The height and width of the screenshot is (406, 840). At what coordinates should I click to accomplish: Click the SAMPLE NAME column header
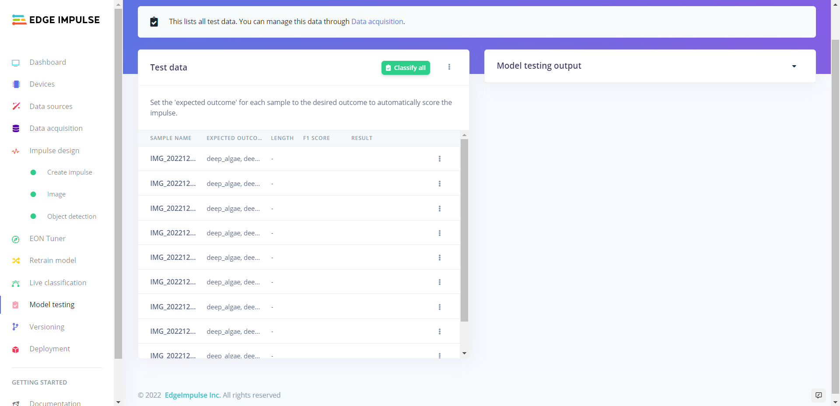click(171, 138)
